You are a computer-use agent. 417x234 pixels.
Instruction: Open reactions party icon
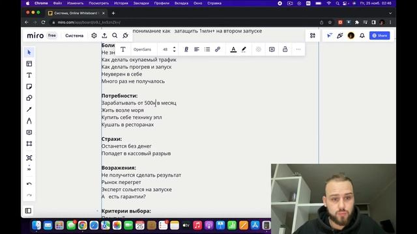click(340, 36)
